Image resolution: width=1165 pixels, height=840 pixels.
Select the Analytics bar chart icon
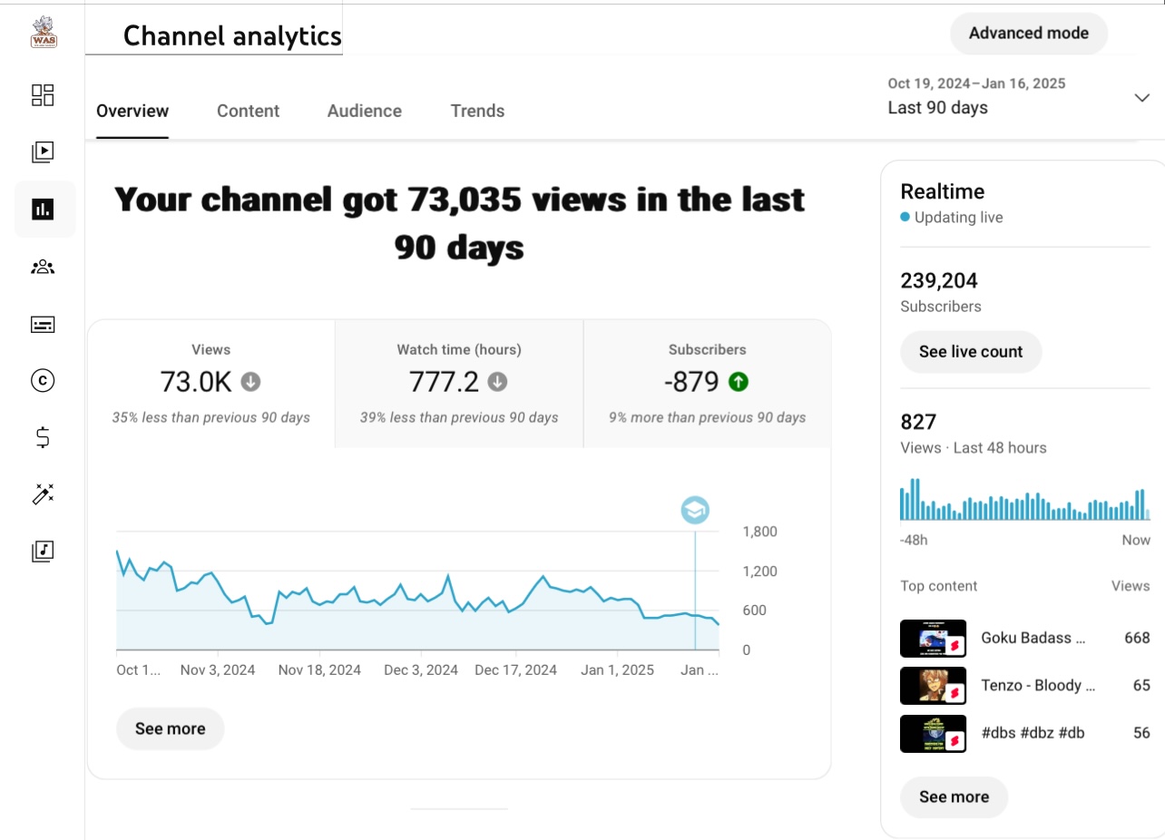click(x=44, y=210)
